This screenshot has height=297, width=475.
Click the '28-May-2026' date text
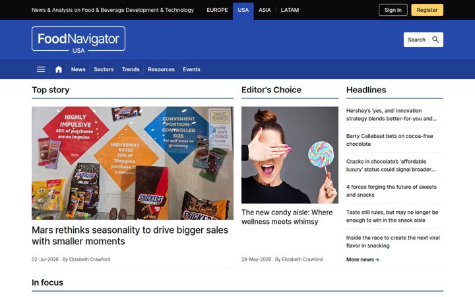click(x=256, y=259)
